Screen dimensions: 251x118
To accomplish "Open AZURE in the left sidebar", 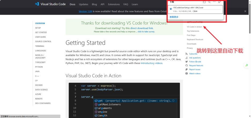I will pyautogui.click(x=38, y=94).
